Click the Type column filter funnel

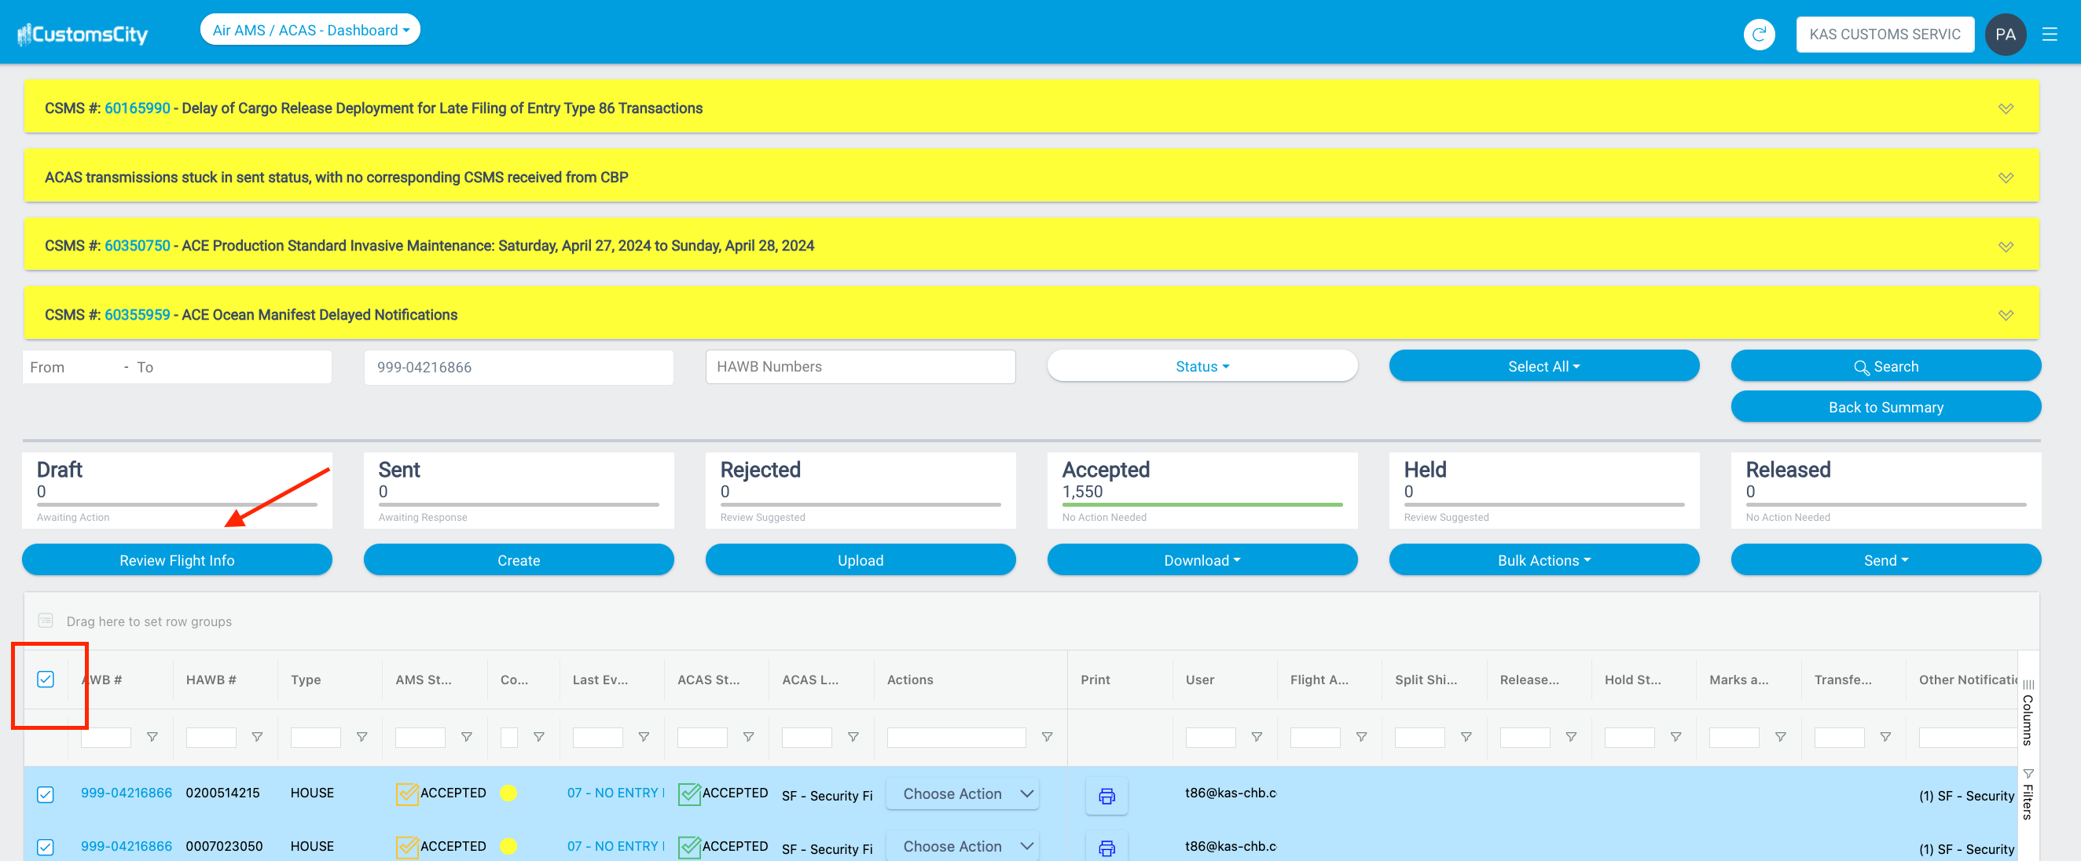pyautogui.click(x=361, y=737)
